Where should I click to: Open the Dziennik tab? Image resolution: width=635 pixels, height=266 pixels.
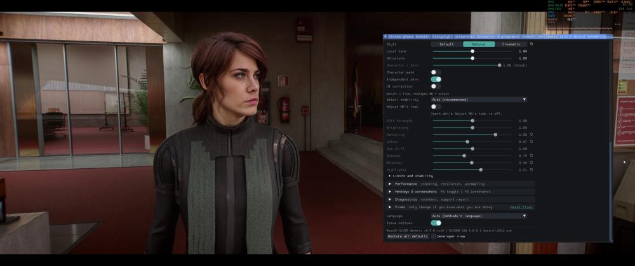pyautogui.click(x=486, y=36)
